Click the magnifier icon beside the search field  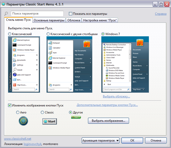[6, 14]
